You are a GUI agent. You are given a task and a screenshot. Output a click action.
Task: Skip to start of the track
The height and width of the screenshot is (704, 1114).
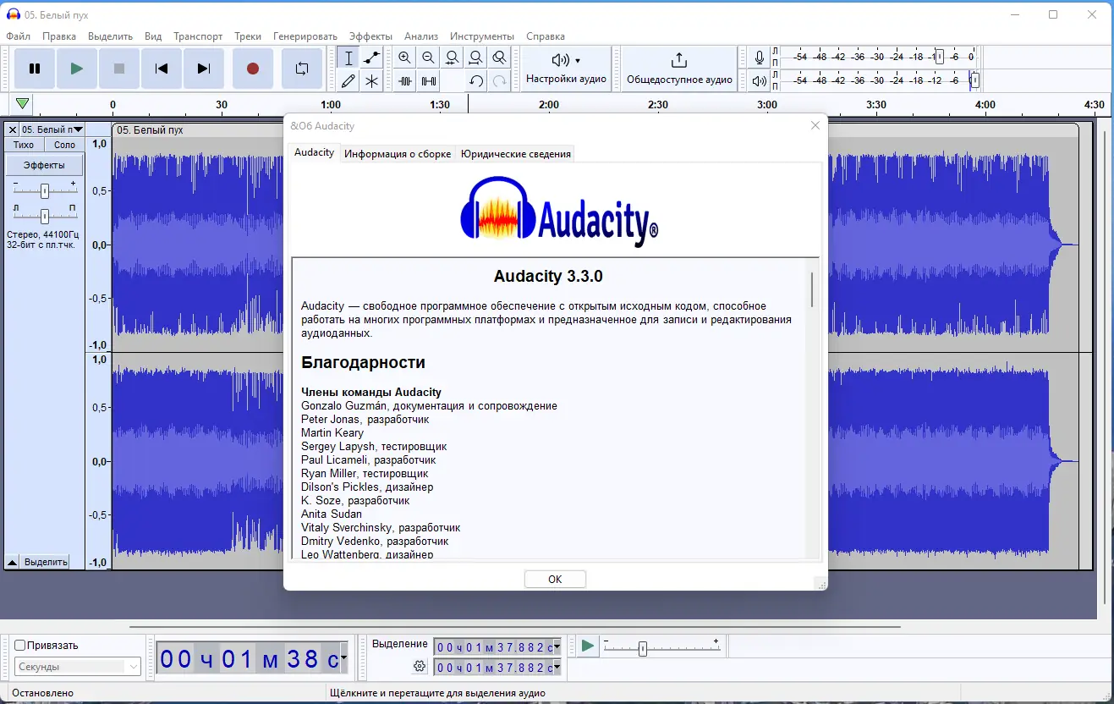pos(162,69)
